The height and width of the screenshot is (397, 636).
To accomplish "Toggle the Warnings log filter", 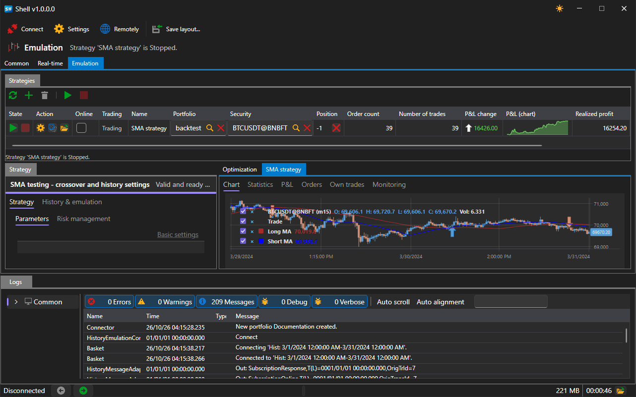I will click(x=165, y=302).
